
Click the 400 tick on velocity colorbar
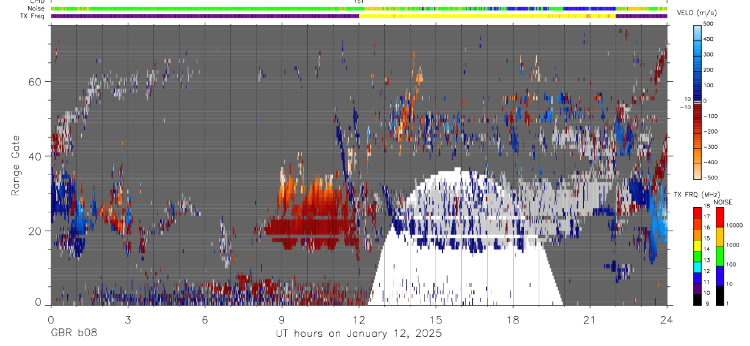pos(710,39)
